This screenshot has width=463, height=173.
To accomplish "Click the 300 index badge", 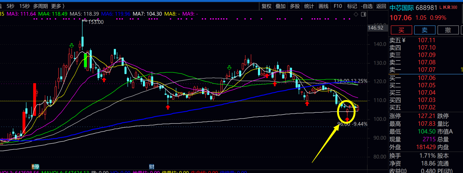I will [x=454, y=8].
